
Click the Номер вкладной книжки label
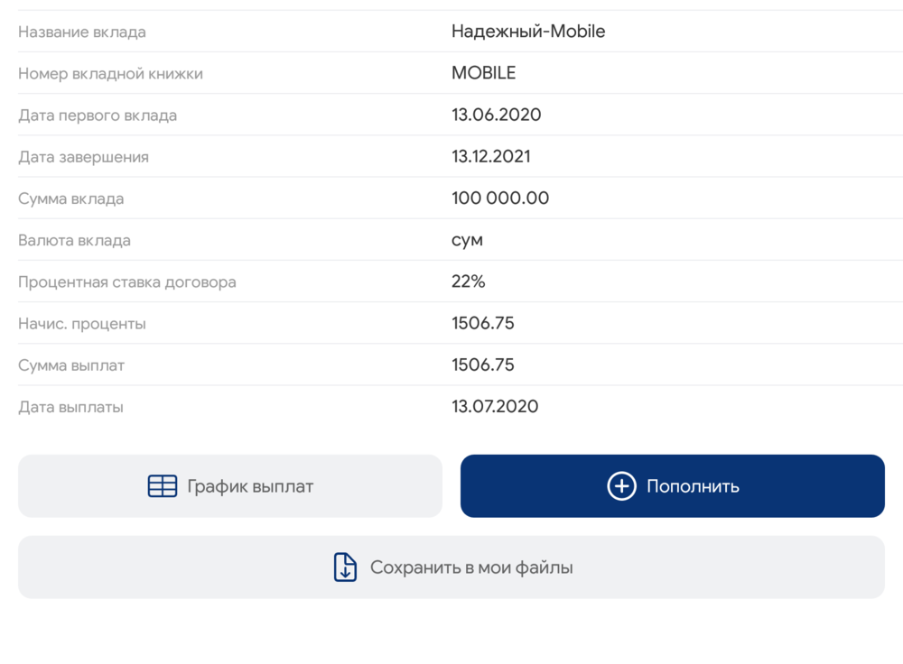tap(110, 74)
